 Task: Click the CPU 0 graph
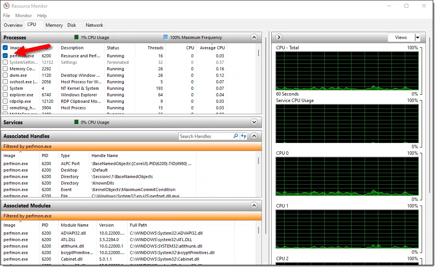tap(347, 176)
